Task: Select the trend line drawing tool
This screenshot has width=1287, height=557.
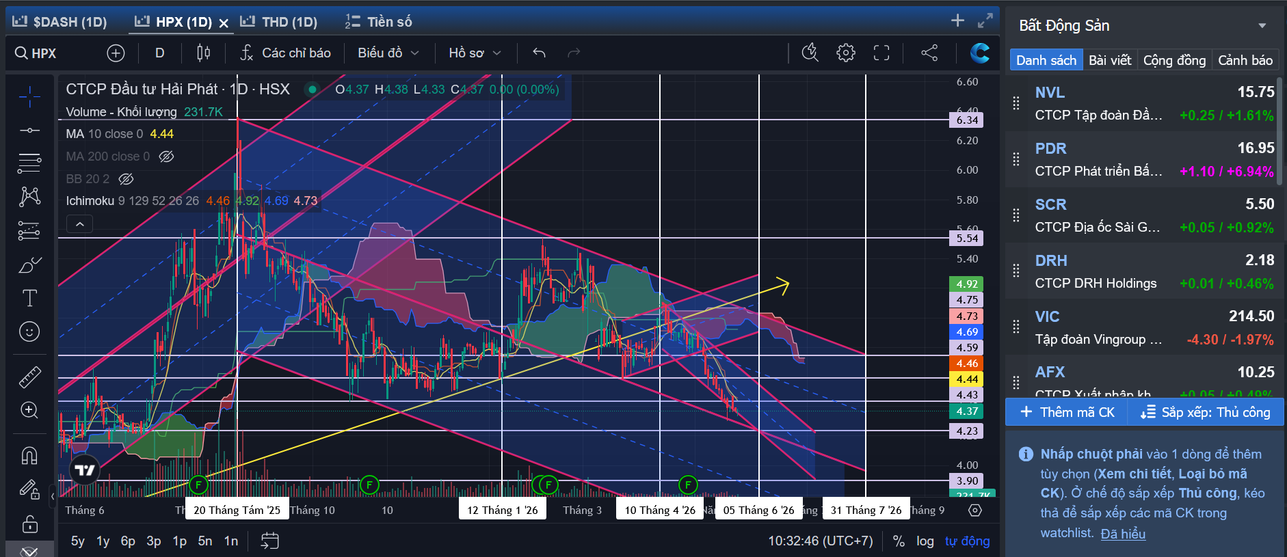Action: [x=29, y=130]
